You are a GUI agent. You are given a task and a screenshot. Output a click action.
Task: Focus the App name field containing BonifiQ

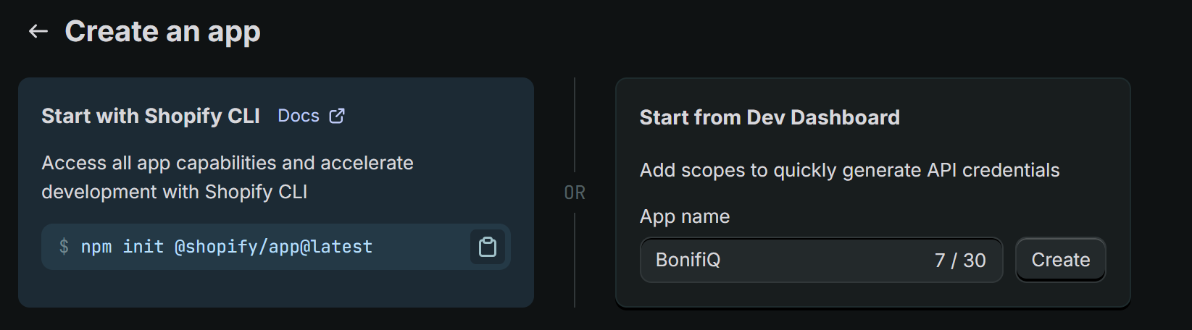click(x=821, y=260)
